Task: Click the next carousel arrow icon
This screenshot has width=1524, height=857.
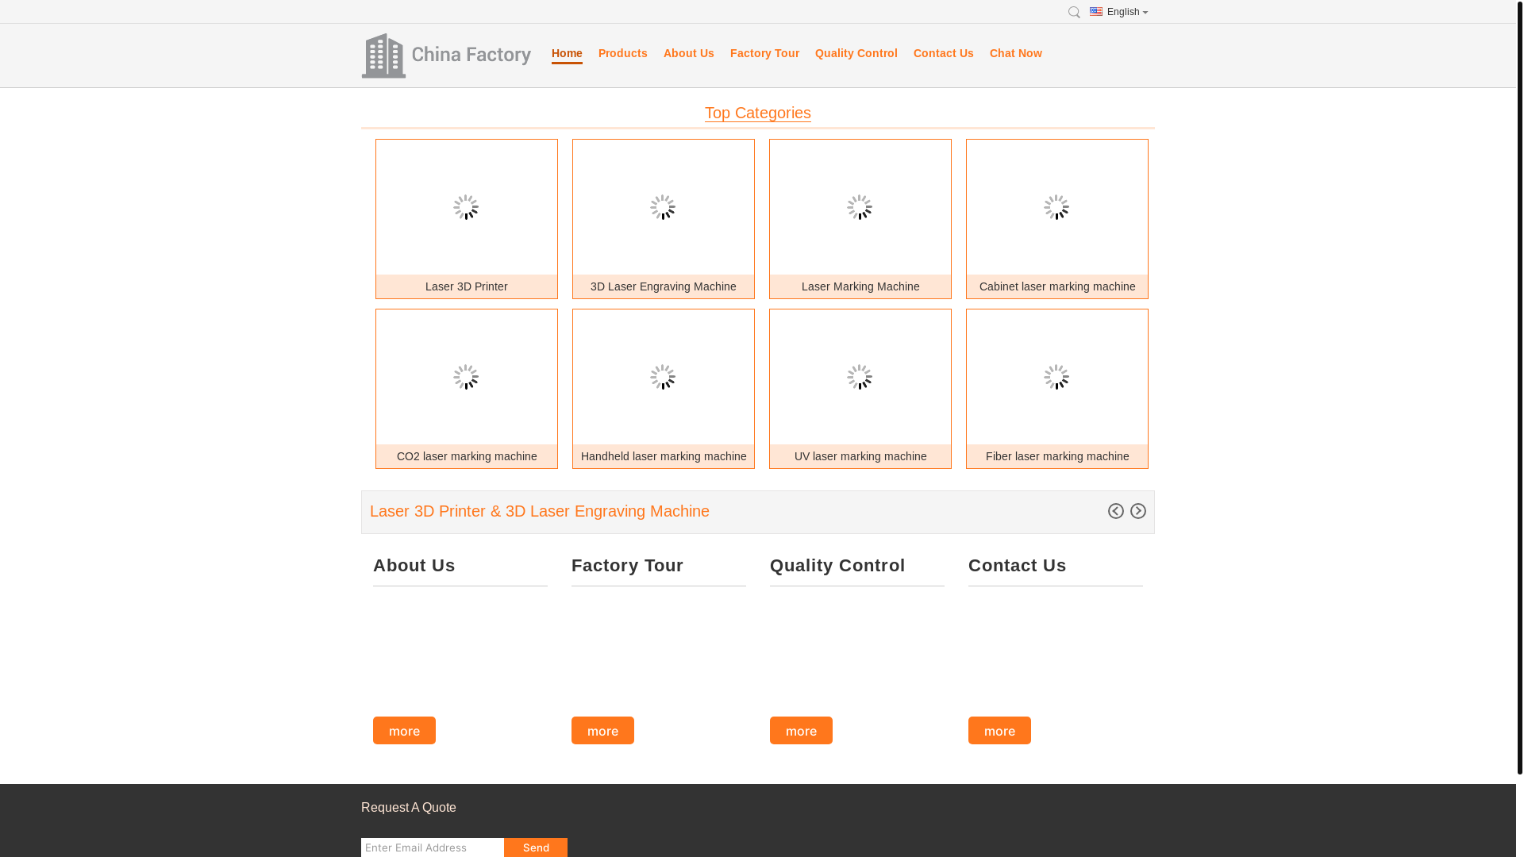Action: click(1138, 511)
